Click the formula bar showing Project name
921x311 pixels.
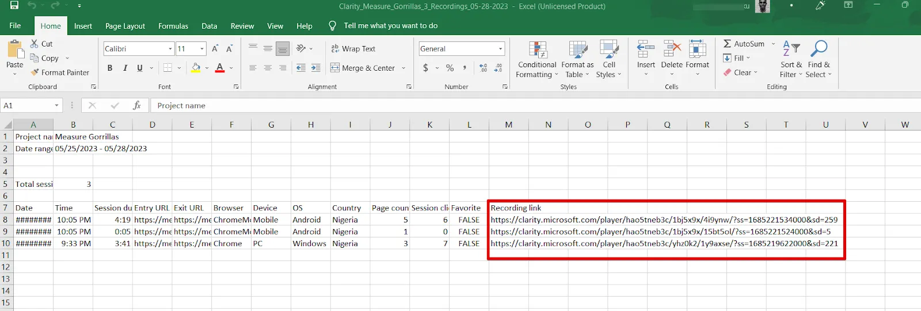pos(535,105)
